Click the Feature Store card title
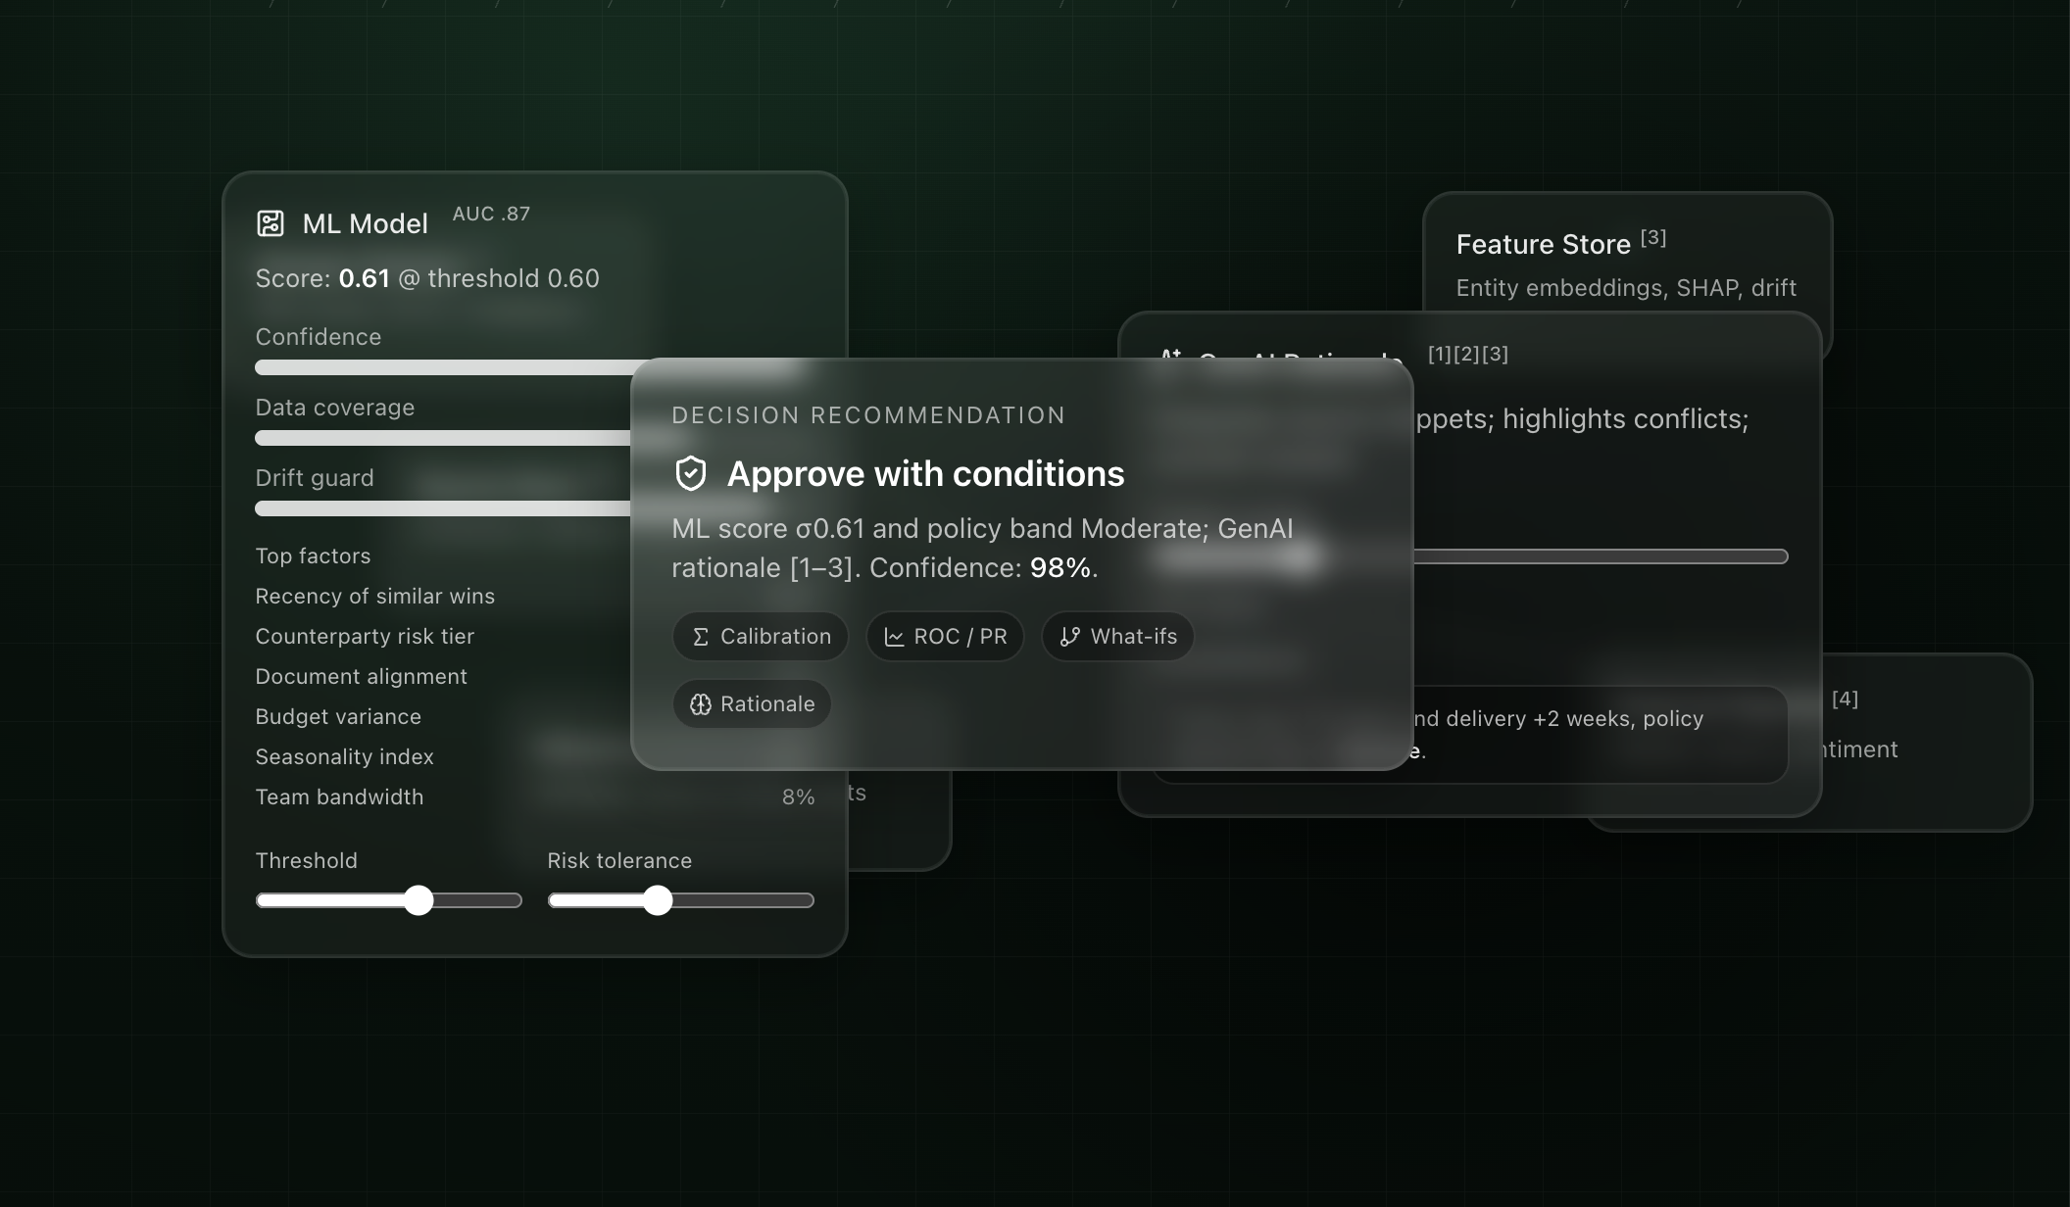 [1543, 245]
